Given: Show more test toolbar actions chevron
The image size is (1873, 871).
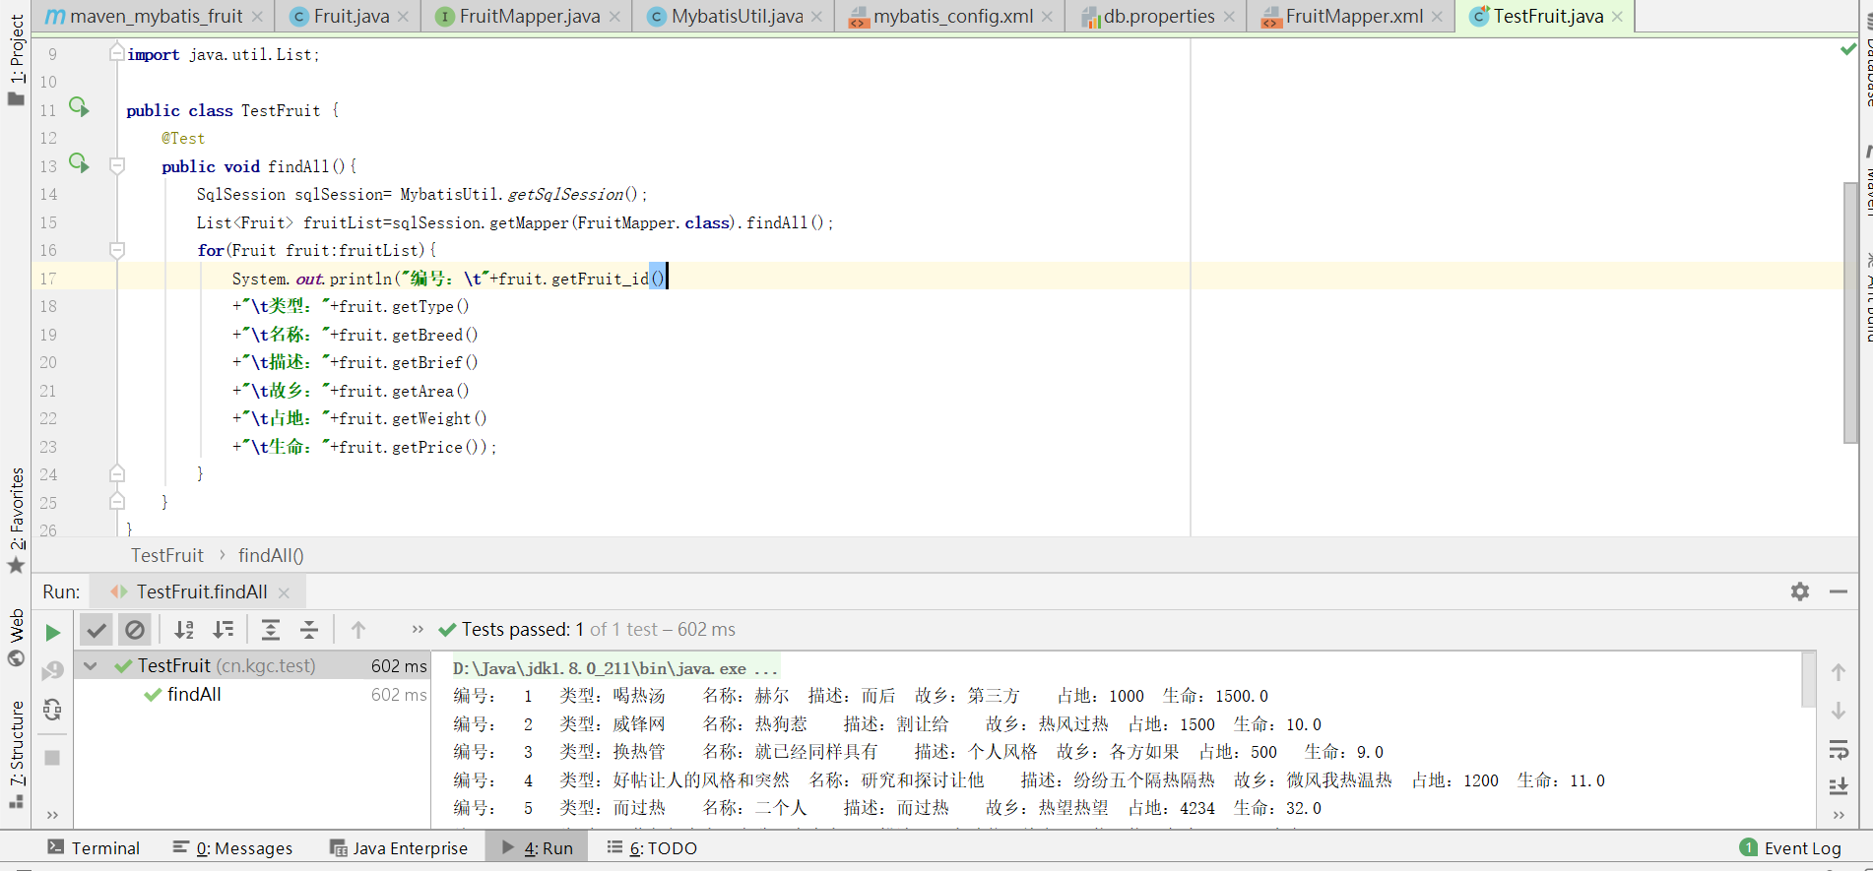Looking at the screenshot, I should click(418, 630).
